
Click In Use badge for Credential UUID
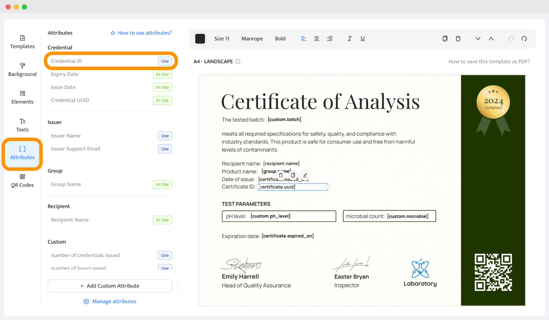pos(162,100)
